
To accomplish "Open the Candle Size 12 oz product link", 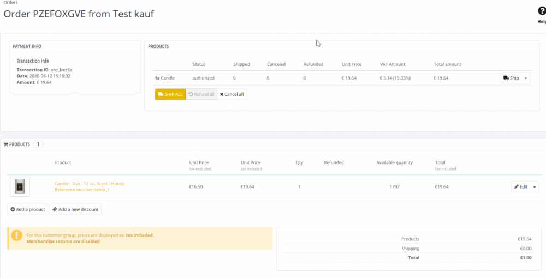I will (90, 184).
